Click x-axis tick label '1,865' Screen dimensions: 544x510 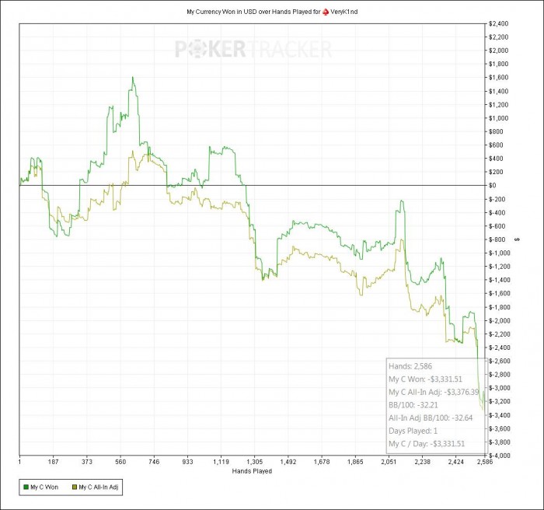(x=355, y=462)
